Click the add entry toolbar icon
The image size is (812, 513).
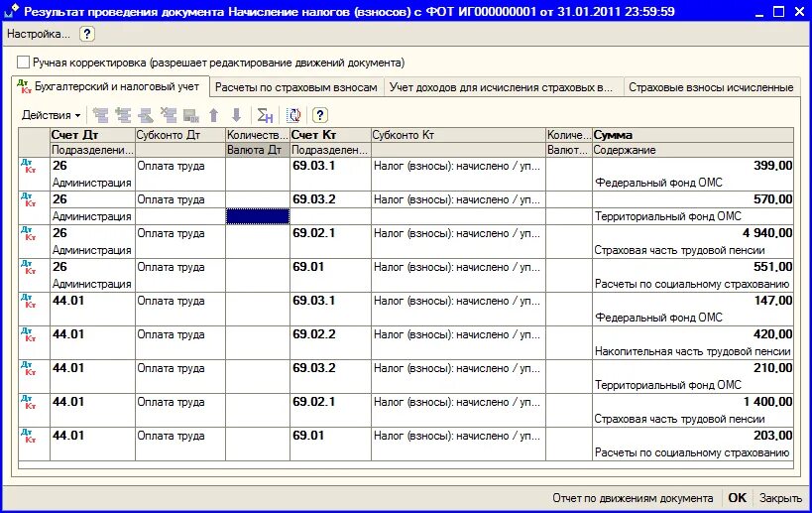pos(100,115)
